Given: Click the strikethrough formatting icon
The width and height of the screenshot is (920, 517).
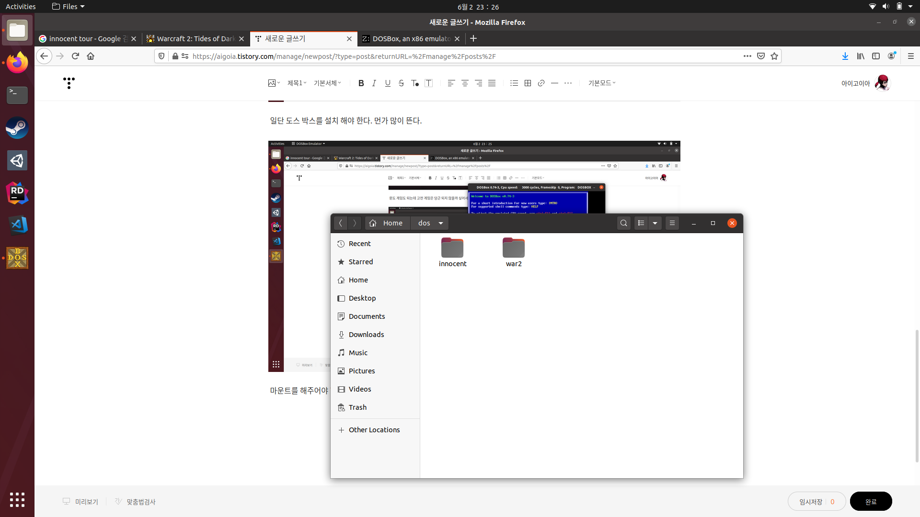Looking at the screenshot, I should point(401,83).
